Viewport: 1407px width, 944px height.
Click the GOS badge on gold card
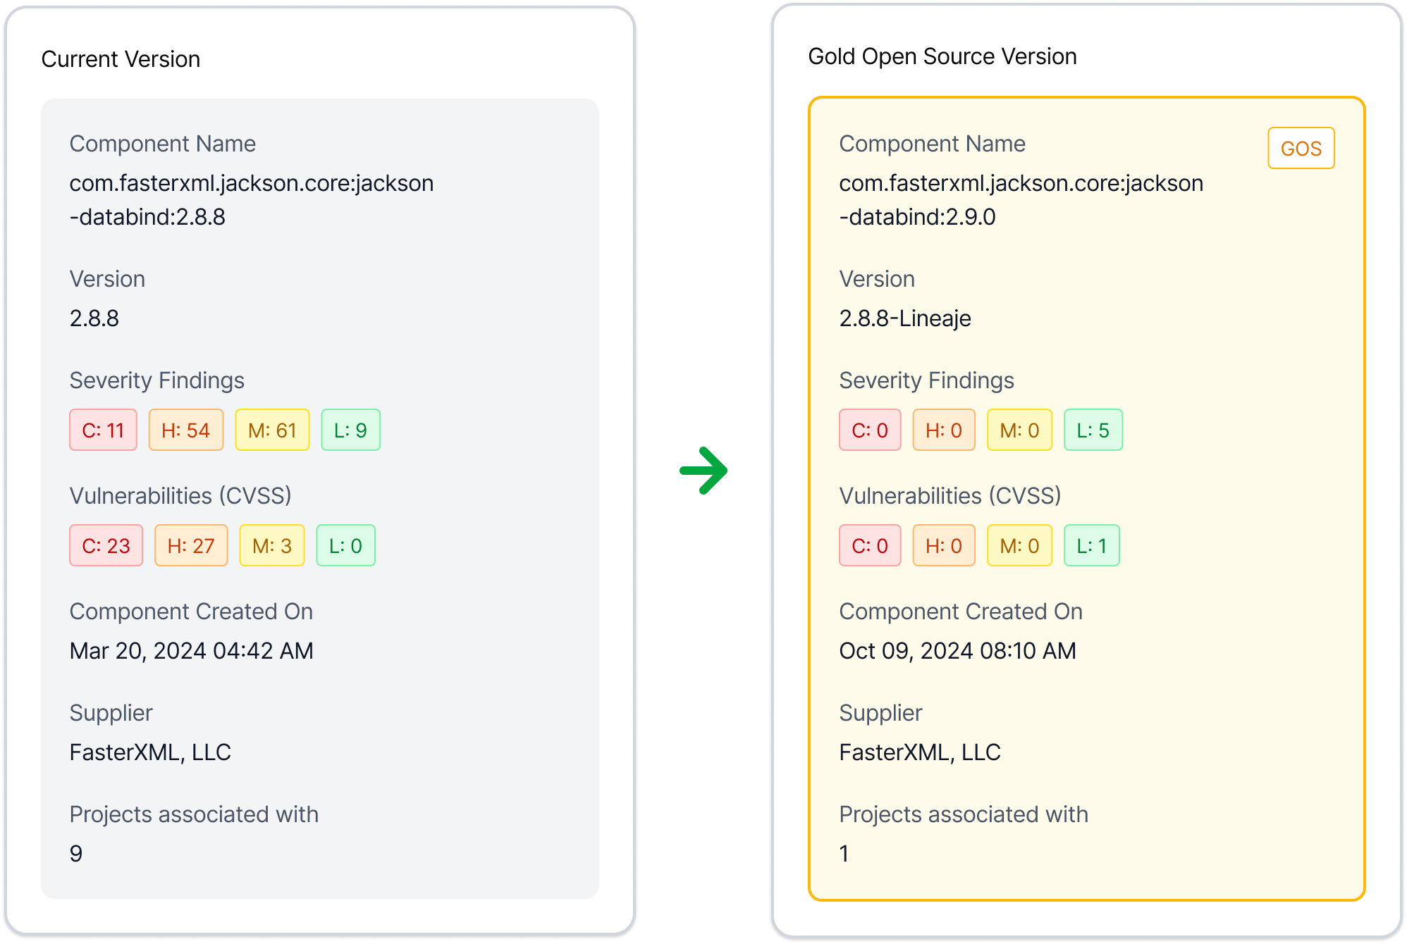[1301, 149]
